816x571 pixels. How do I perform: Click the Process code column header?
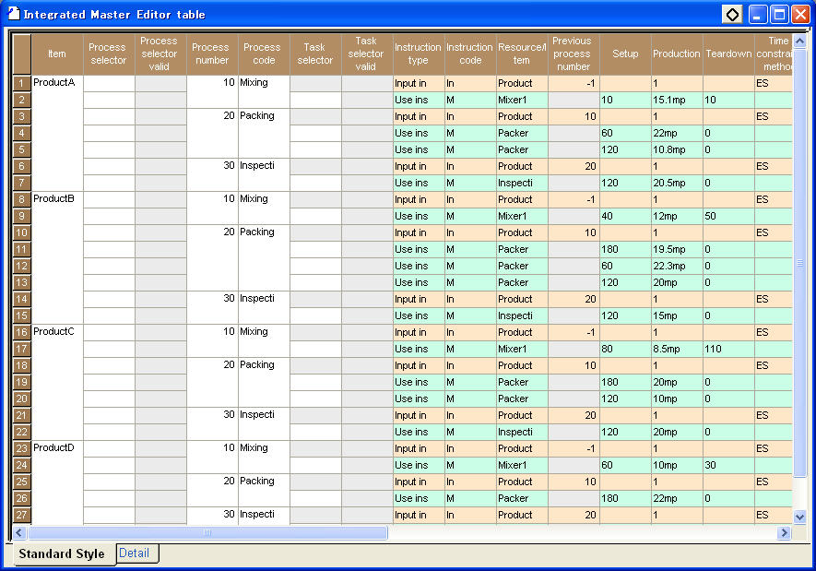[264, 54]
